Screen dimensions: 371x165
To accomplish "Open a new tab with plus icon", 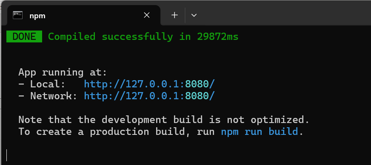I will [174, 15].
